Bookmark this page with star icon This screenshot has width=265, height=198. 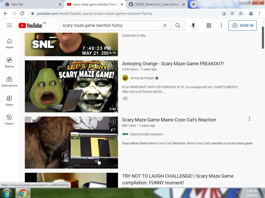pyautogui.click(x=241, y=13)
